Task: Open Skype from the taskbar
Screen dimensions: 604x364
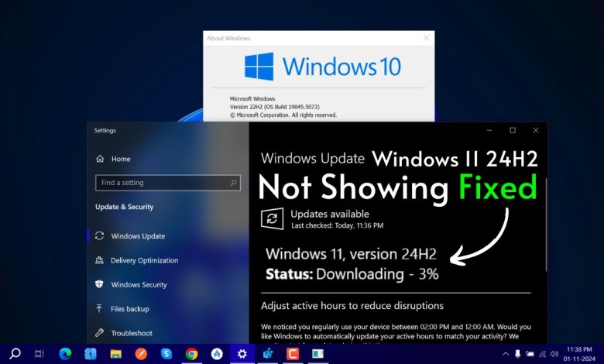Action: pyautogui.click(x=166, y=354)
